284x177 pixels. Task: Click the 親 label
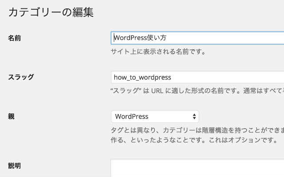(11, 116)
